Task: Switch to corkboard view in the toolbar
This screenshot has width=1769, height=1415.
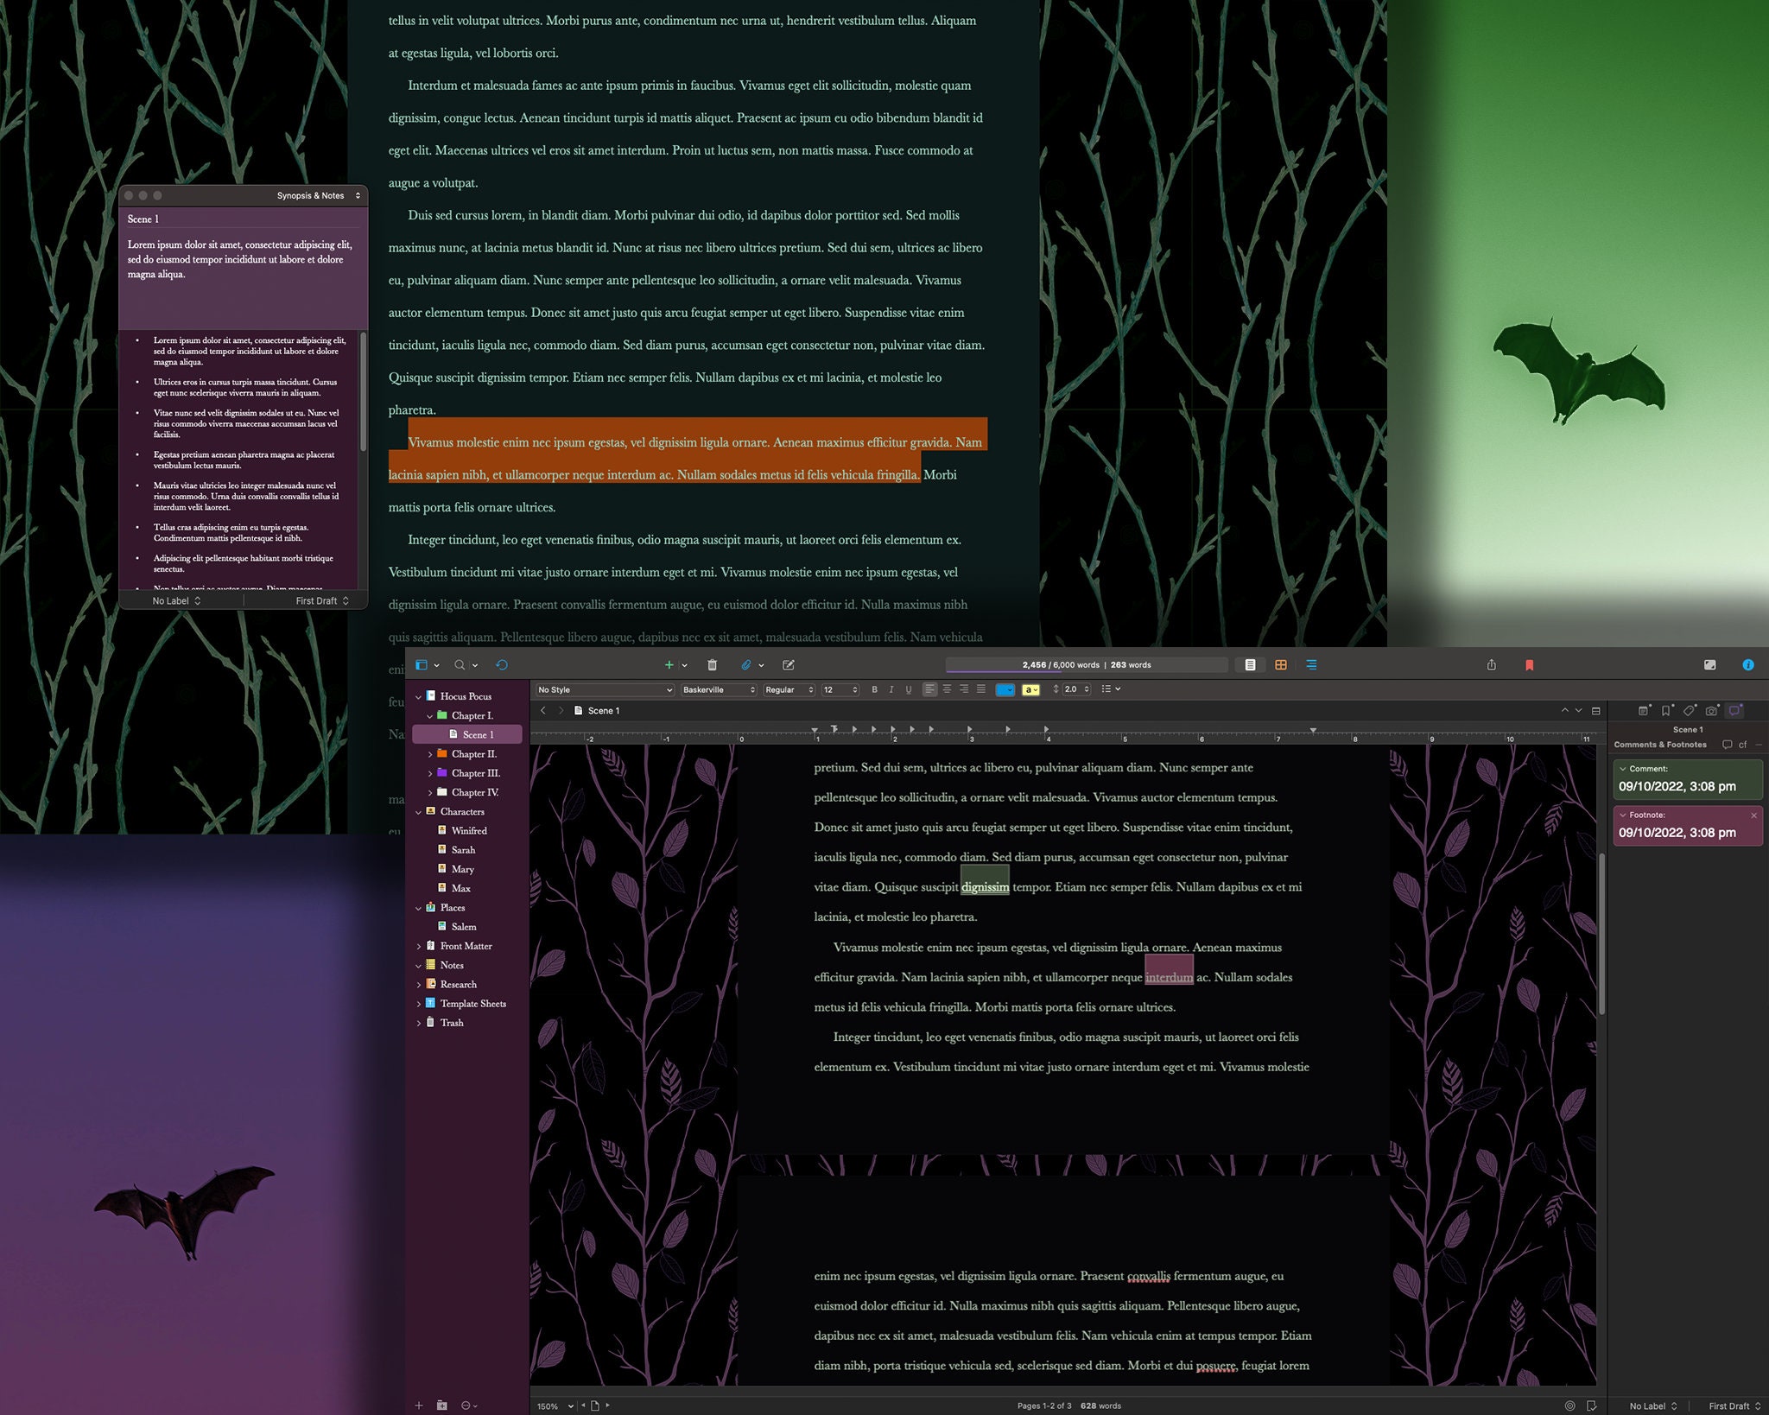Action: [x=1282, y=665]
